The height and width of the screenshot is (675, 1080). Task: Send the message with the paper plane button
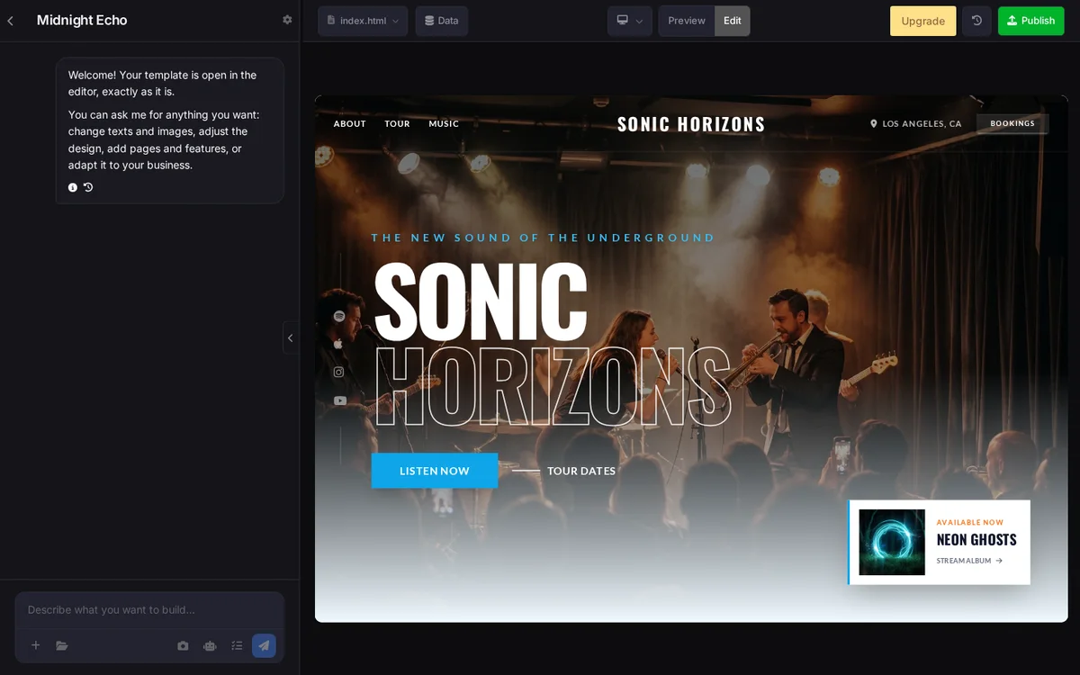[x=264, y=645]
